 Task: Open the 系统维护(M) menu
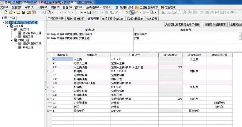click(93, 7)
